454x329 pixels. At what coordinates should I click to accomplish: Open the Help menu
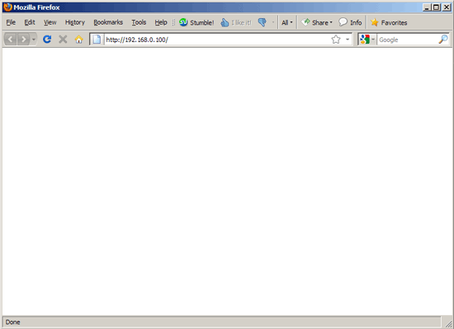pos(161,22)
